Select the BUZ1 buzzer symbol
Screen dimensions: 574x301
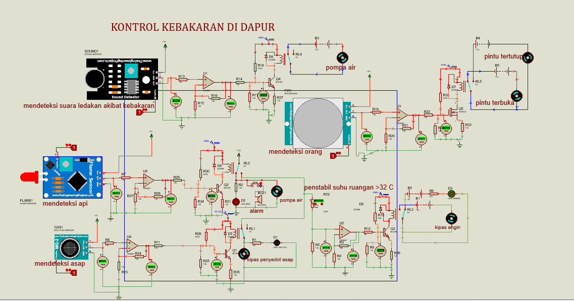(259, 199)
